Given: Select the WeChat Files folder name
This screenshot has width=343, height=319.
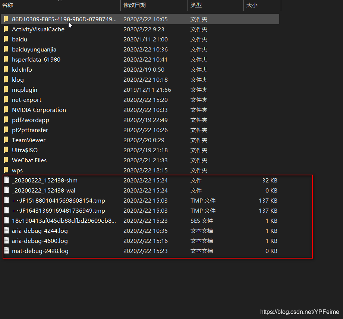Looking at the screenshot, I should pos(29,160).
